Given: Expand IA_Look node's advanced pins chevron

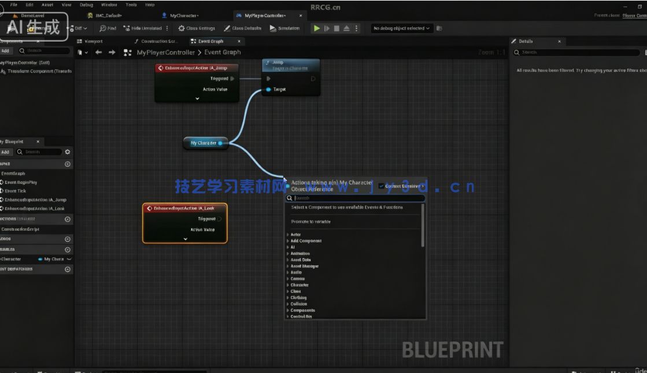Looking at the screenshot, I should (185, 239).
